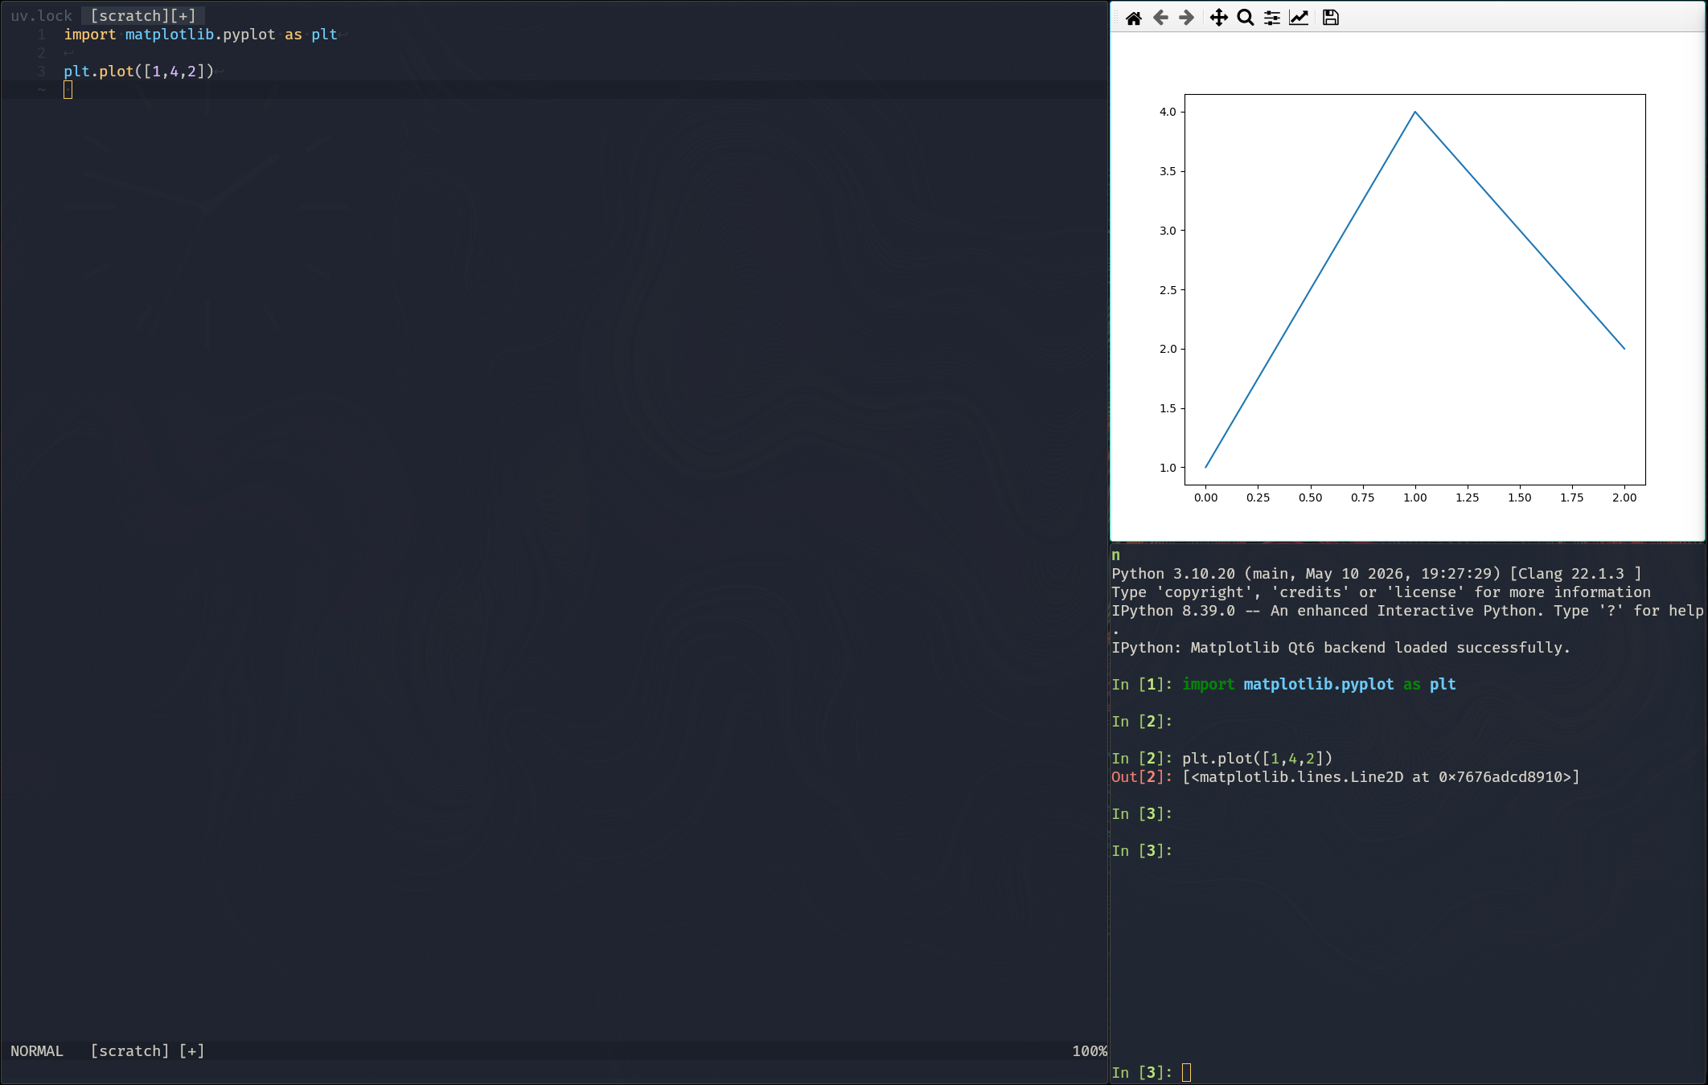Click the plotted blue line peak at 4.0
The image size is (1708, 1085).
(1415, 113)
